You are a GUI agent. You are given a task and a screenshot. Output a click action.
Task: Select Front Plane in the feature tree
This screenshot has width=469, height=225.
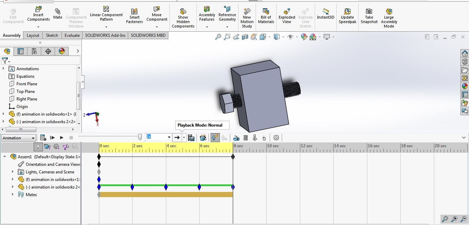(x=27, y=84)
